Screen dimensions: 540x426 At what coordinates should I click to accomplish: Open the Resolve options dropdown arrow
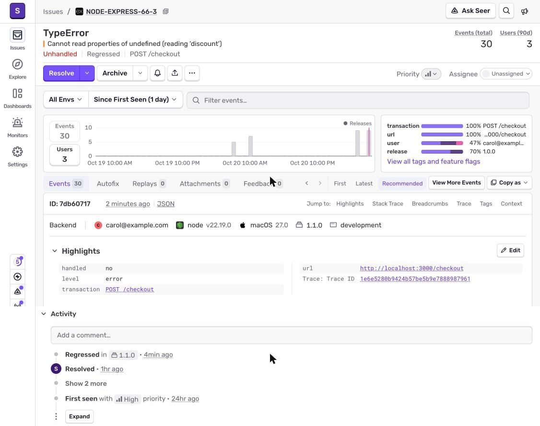(87, 73)
